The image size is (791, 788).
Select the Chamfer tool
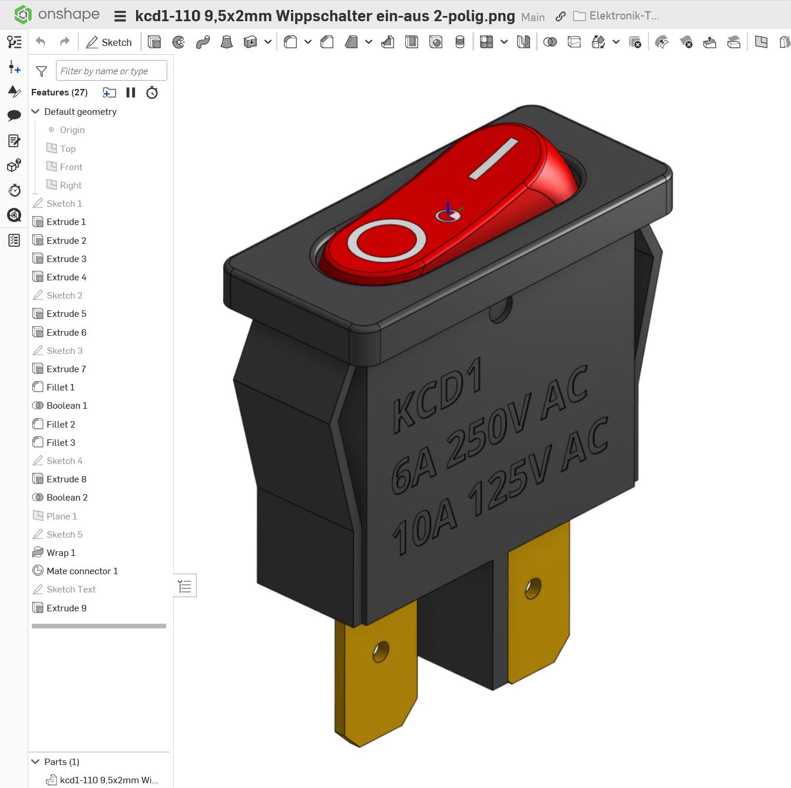327,42
